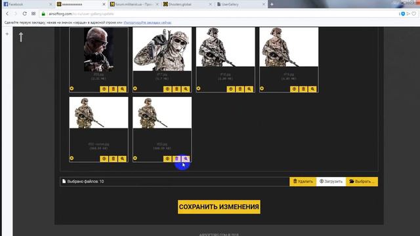Magnify the soldier-with-backpack photo
The height and width of the screenshot is (236, 420).
(x=186, y=89)
